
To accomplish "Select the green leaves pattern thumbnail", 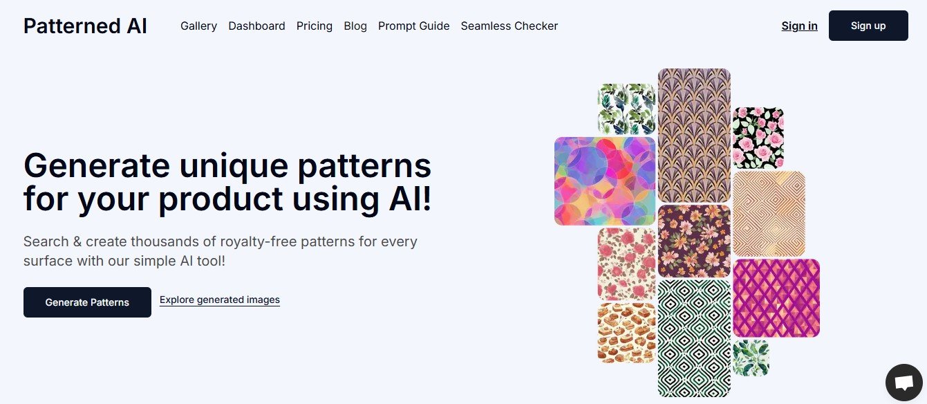I will point(626,109).
